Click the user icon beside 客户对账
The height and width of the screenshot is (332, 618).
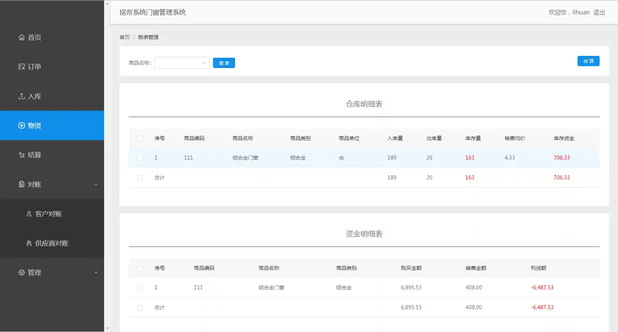(29, 214)
